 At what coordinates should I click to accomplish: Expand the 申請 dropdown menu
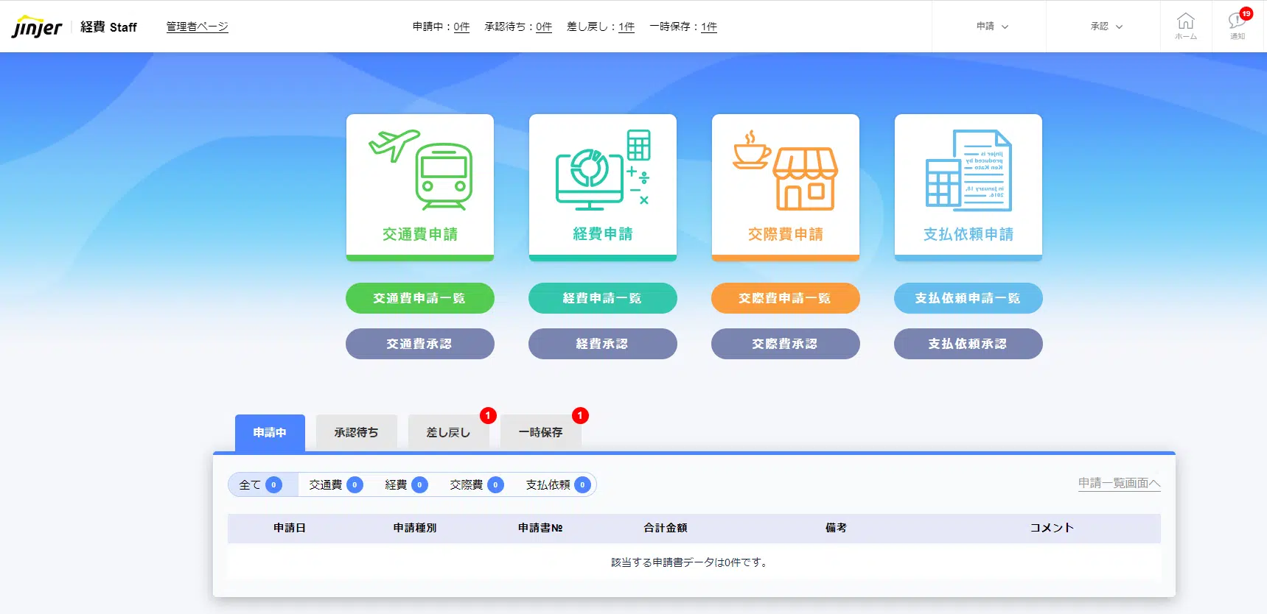[x=991, y=27]
